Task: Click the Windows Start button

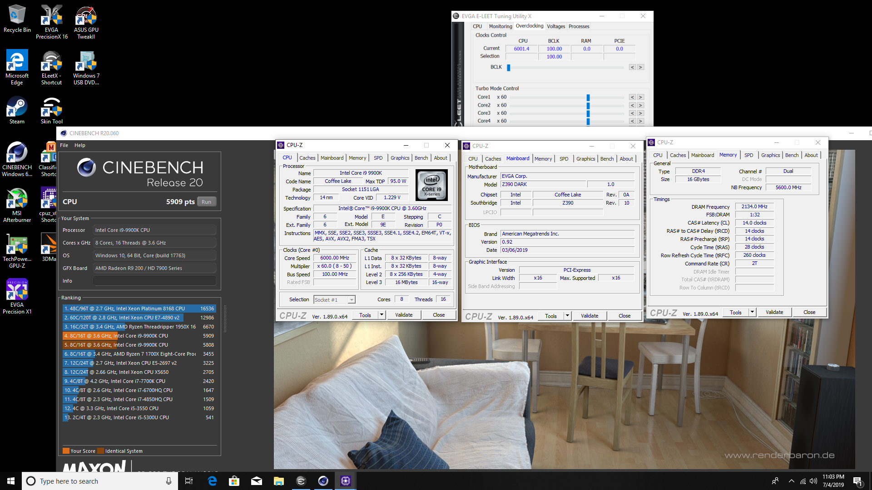Action: click(11, 481)
